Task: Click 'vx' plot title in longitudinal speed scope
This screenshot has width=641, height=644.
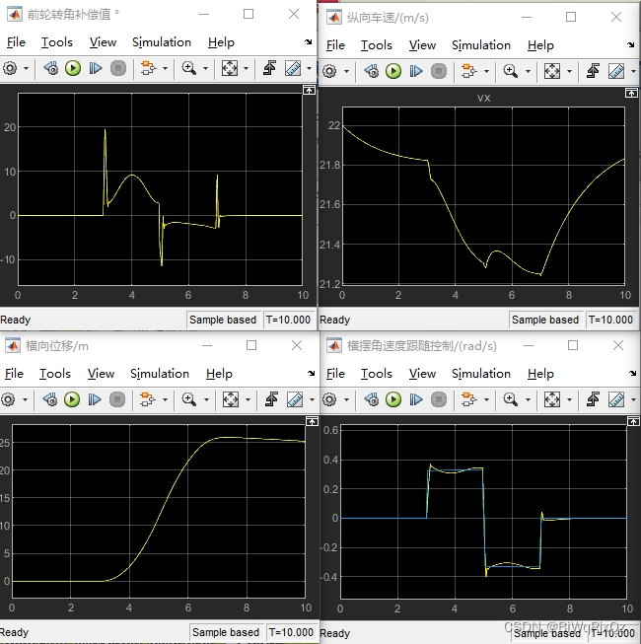Action: click(x=484, y=99)
